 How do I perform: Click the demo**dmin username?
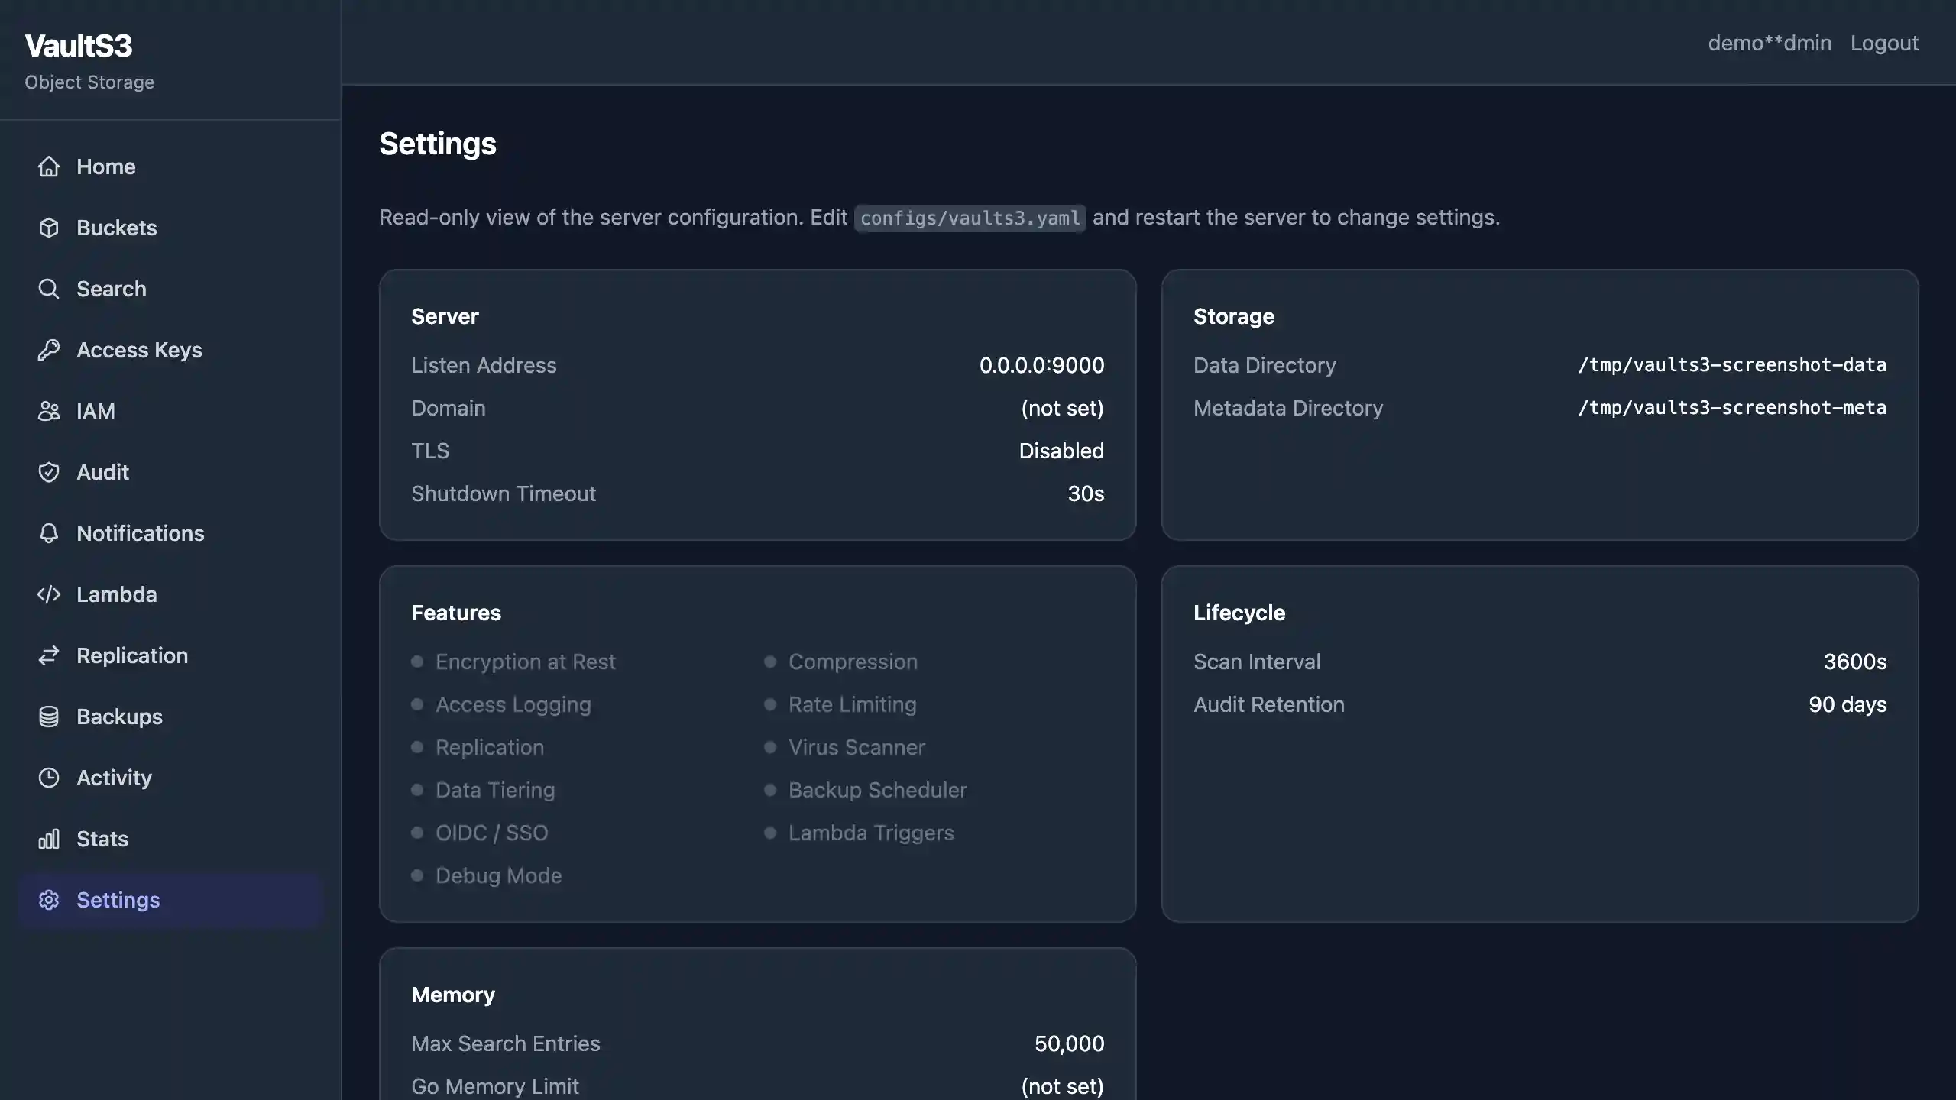tap(1770, 43)
